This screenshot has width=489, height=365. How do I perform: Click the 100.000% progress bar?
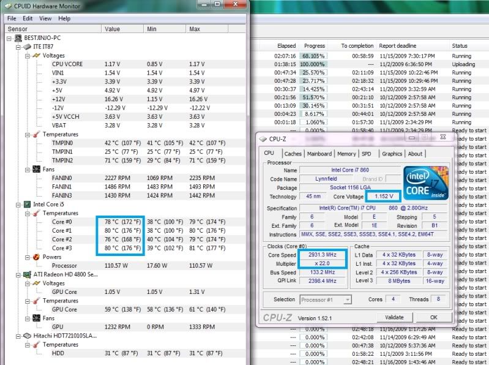tap(315, 64)
